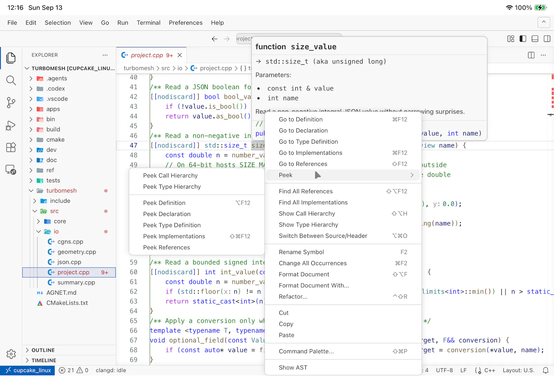Open the Extensions view icon
554x387 pixels.
[11, 147]
